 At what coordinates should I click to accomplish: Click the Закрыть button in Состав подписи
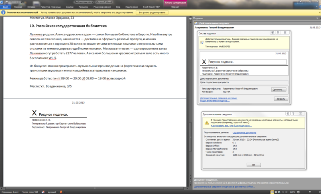[281, 99]
